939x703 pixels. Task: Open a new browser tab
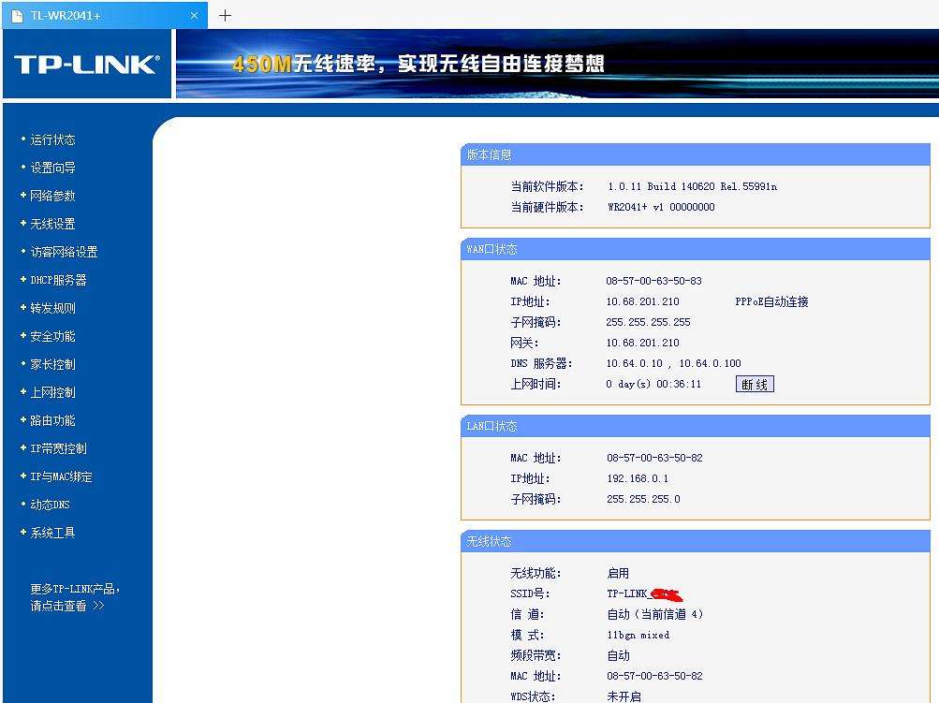[x=226, y=16]
